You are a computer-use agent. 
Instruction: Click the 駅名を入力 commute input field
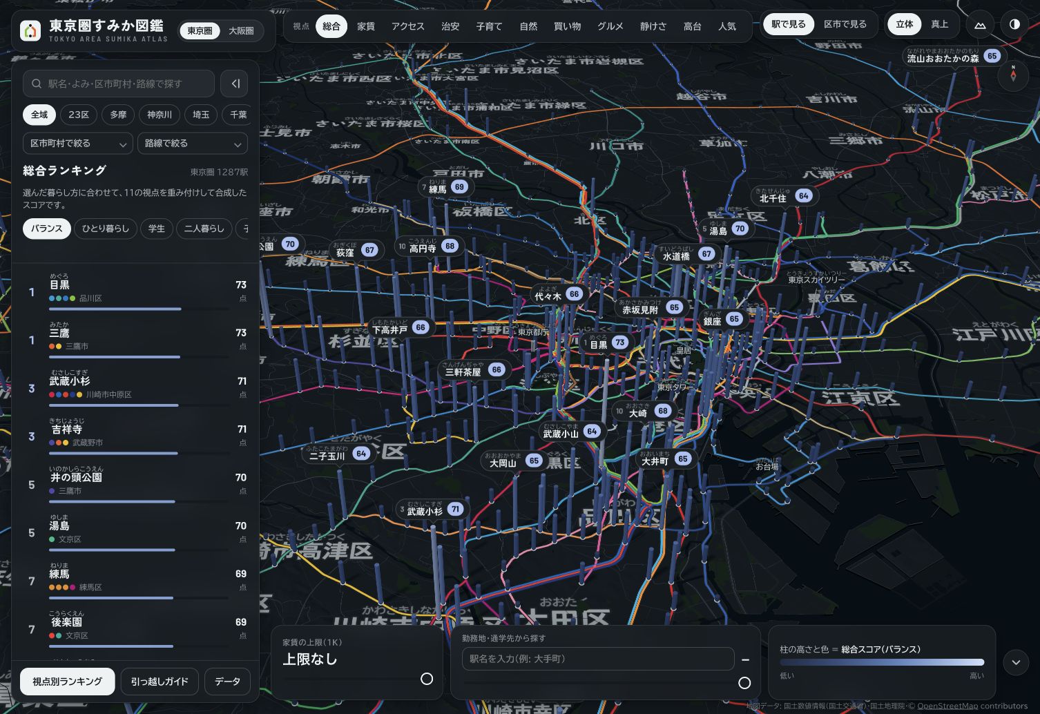598,659
